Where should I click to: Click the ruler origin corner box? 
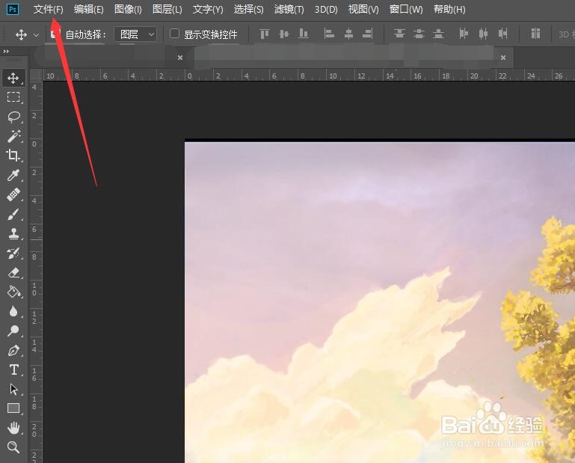tap(36, 75)
